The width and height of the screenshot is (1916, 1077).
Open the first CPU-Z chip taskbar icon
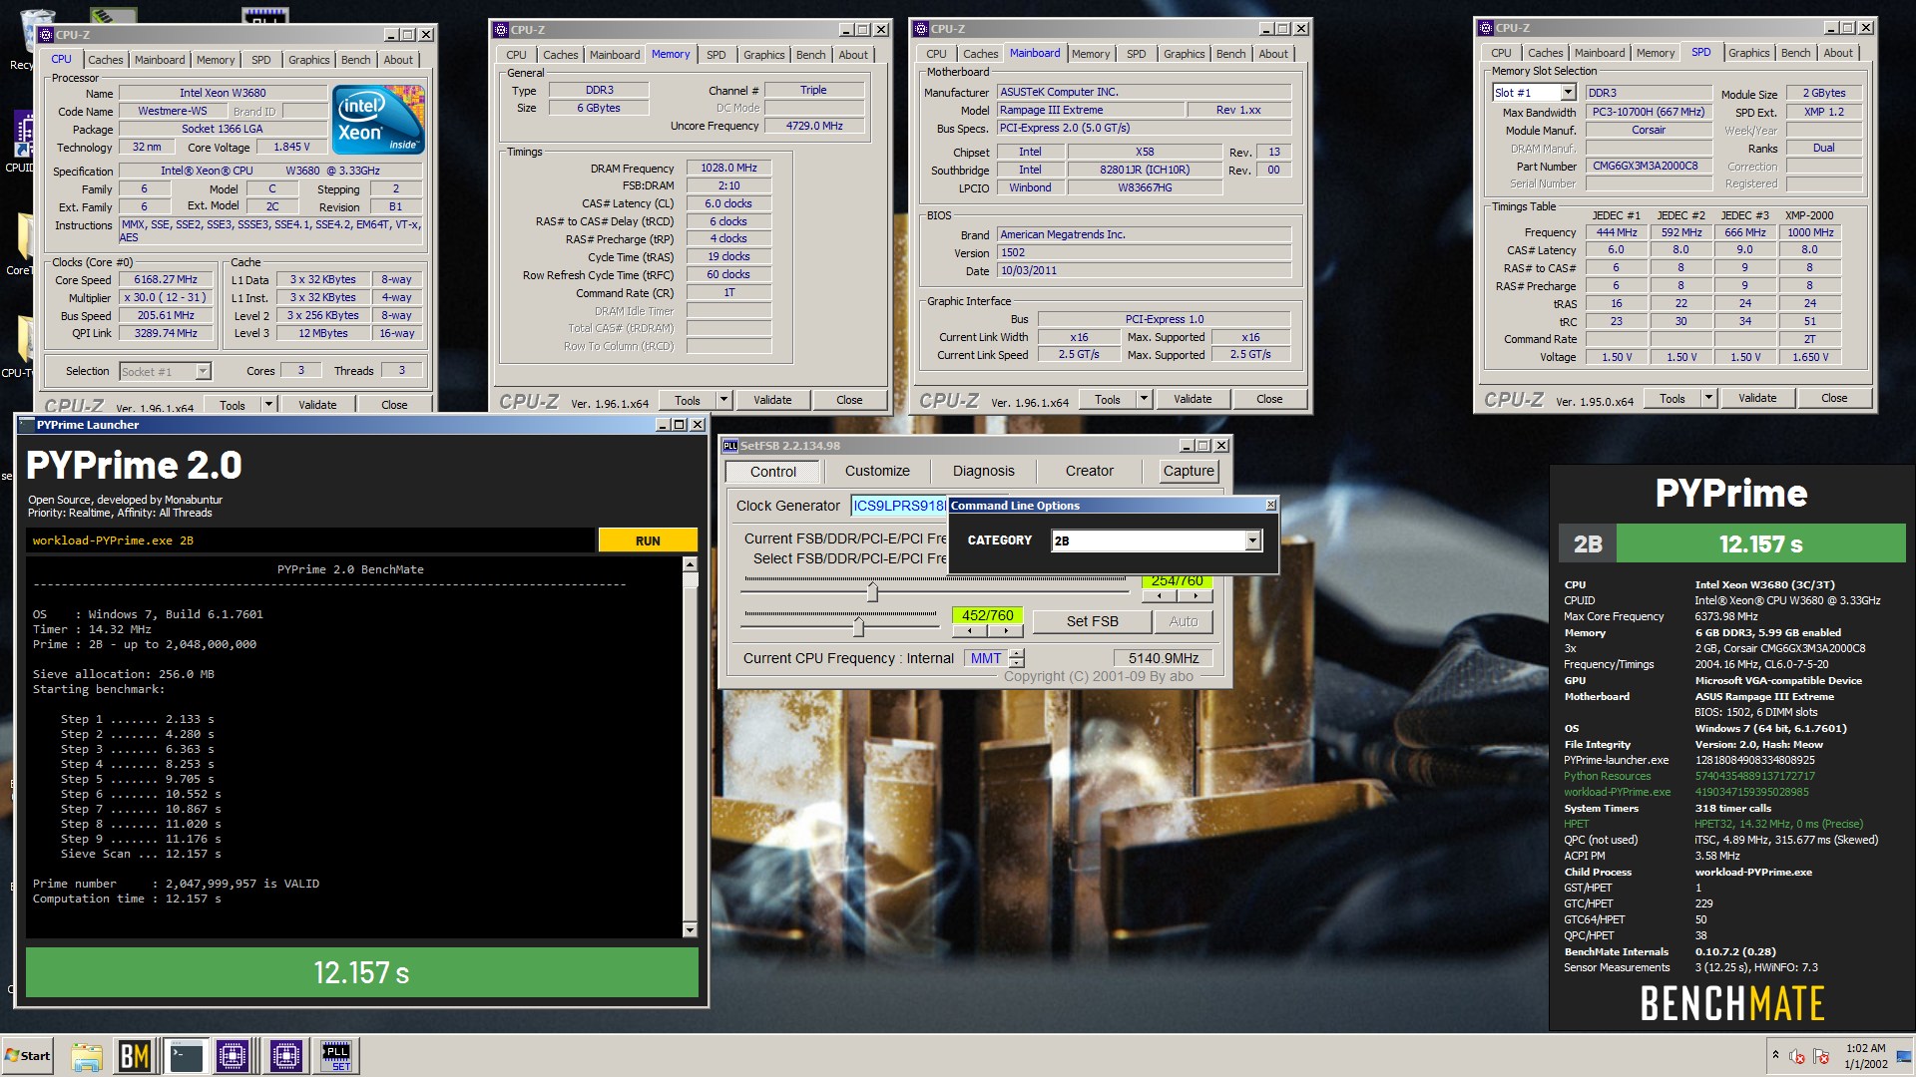click(233, 1055)
